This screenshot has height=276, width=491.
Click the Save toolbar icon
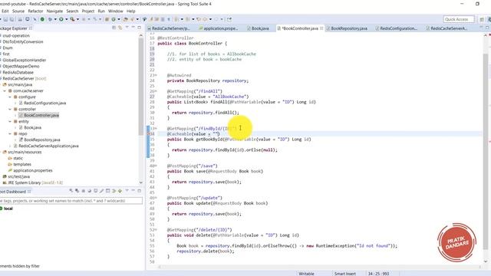5,19
